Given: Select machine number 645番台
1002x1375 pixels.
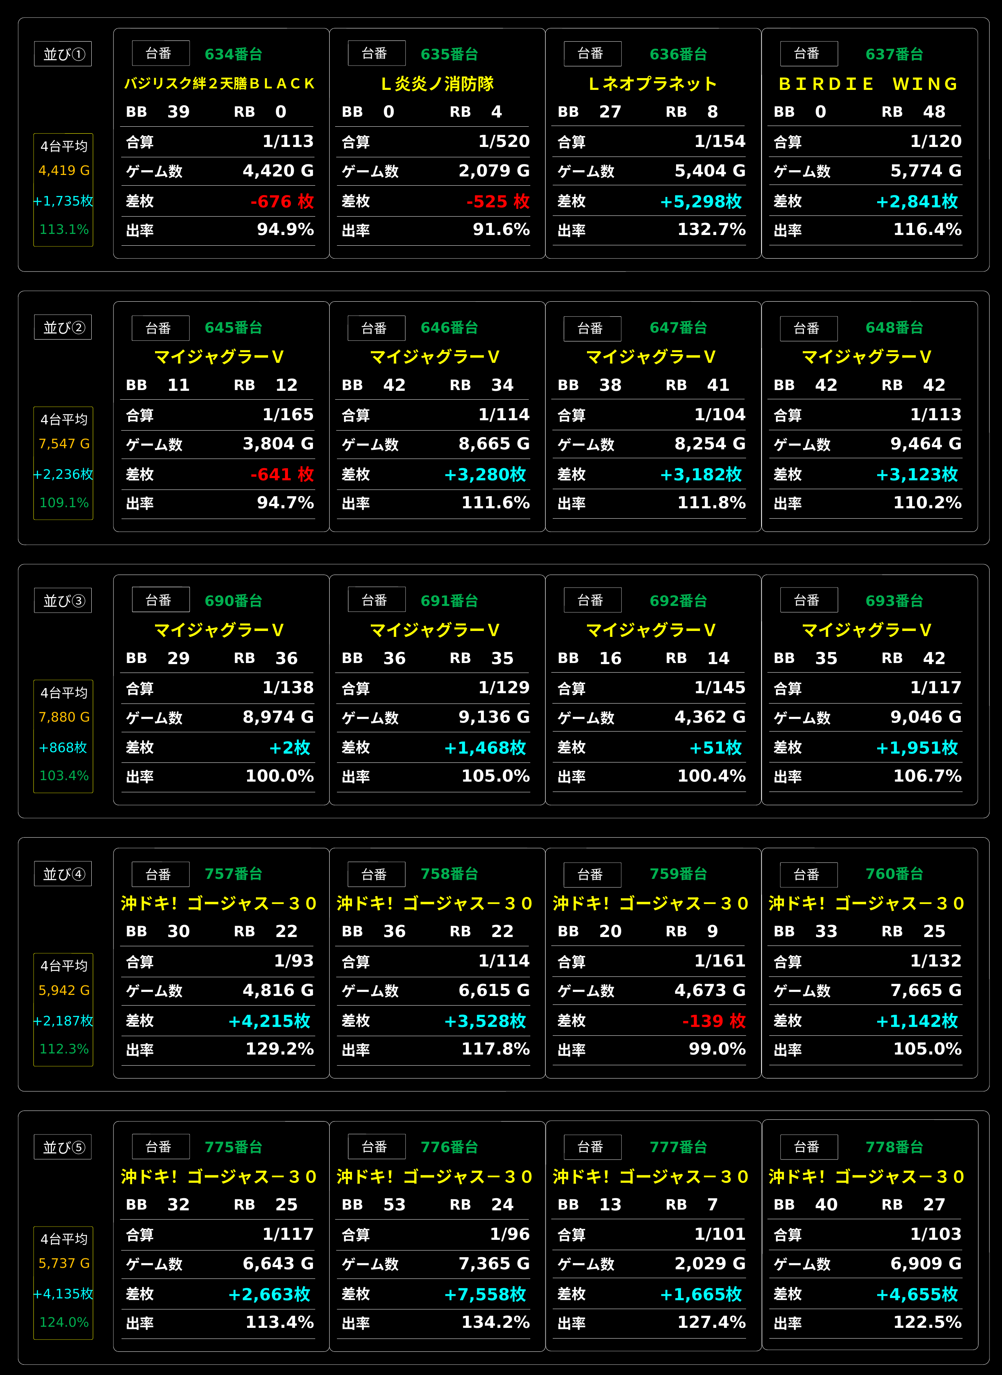Looking at the screenshot, I should pyautogui.click(x=233, y=327).
